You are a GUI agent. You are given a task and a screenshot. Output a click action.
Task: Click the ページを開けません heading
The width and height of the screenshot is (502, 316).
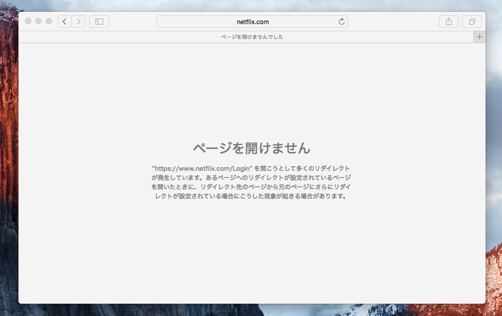coord(252,148)
